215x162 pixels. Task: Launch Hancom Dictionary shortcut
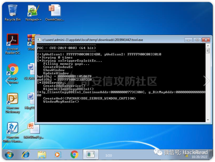coord(13,103)
